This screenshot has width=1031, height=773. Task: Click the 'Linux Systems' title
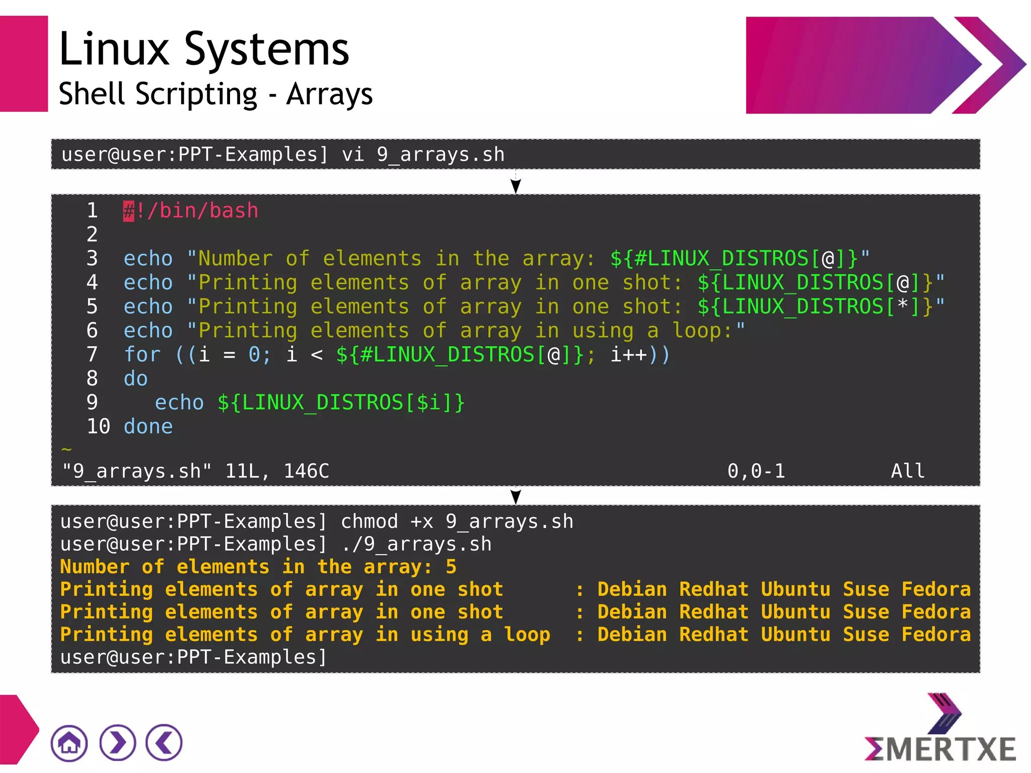(x=204, y=49)
